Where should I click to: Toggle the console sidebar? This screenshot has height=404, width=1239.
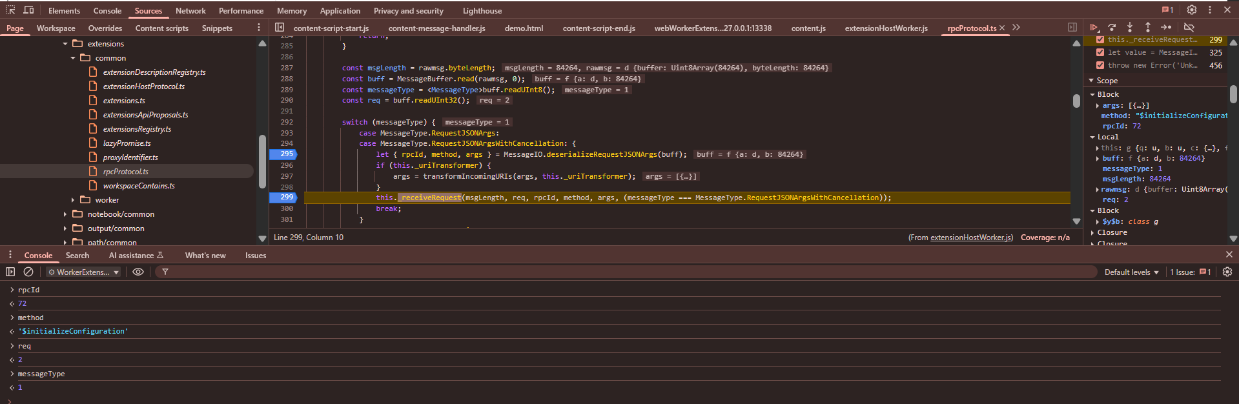coord(10,272)
